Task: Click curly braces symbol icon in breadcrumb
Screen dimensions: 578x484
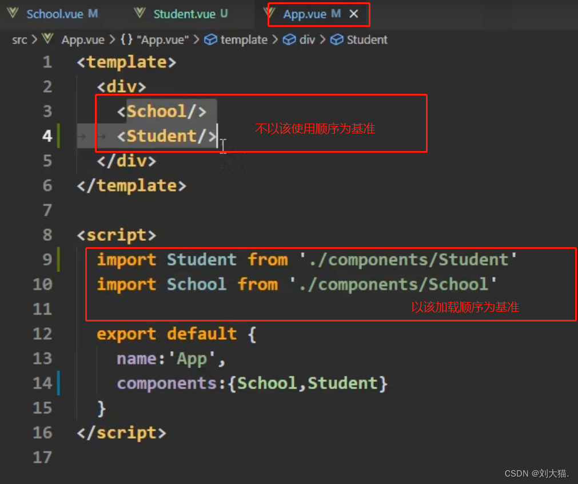Action: (x=126, y=39)
